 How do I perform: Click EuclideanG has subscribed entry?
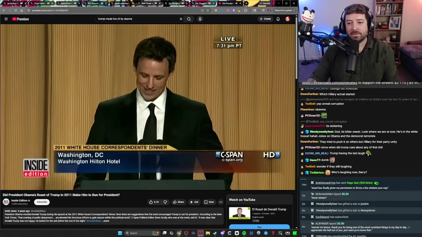tap(360, 217)
